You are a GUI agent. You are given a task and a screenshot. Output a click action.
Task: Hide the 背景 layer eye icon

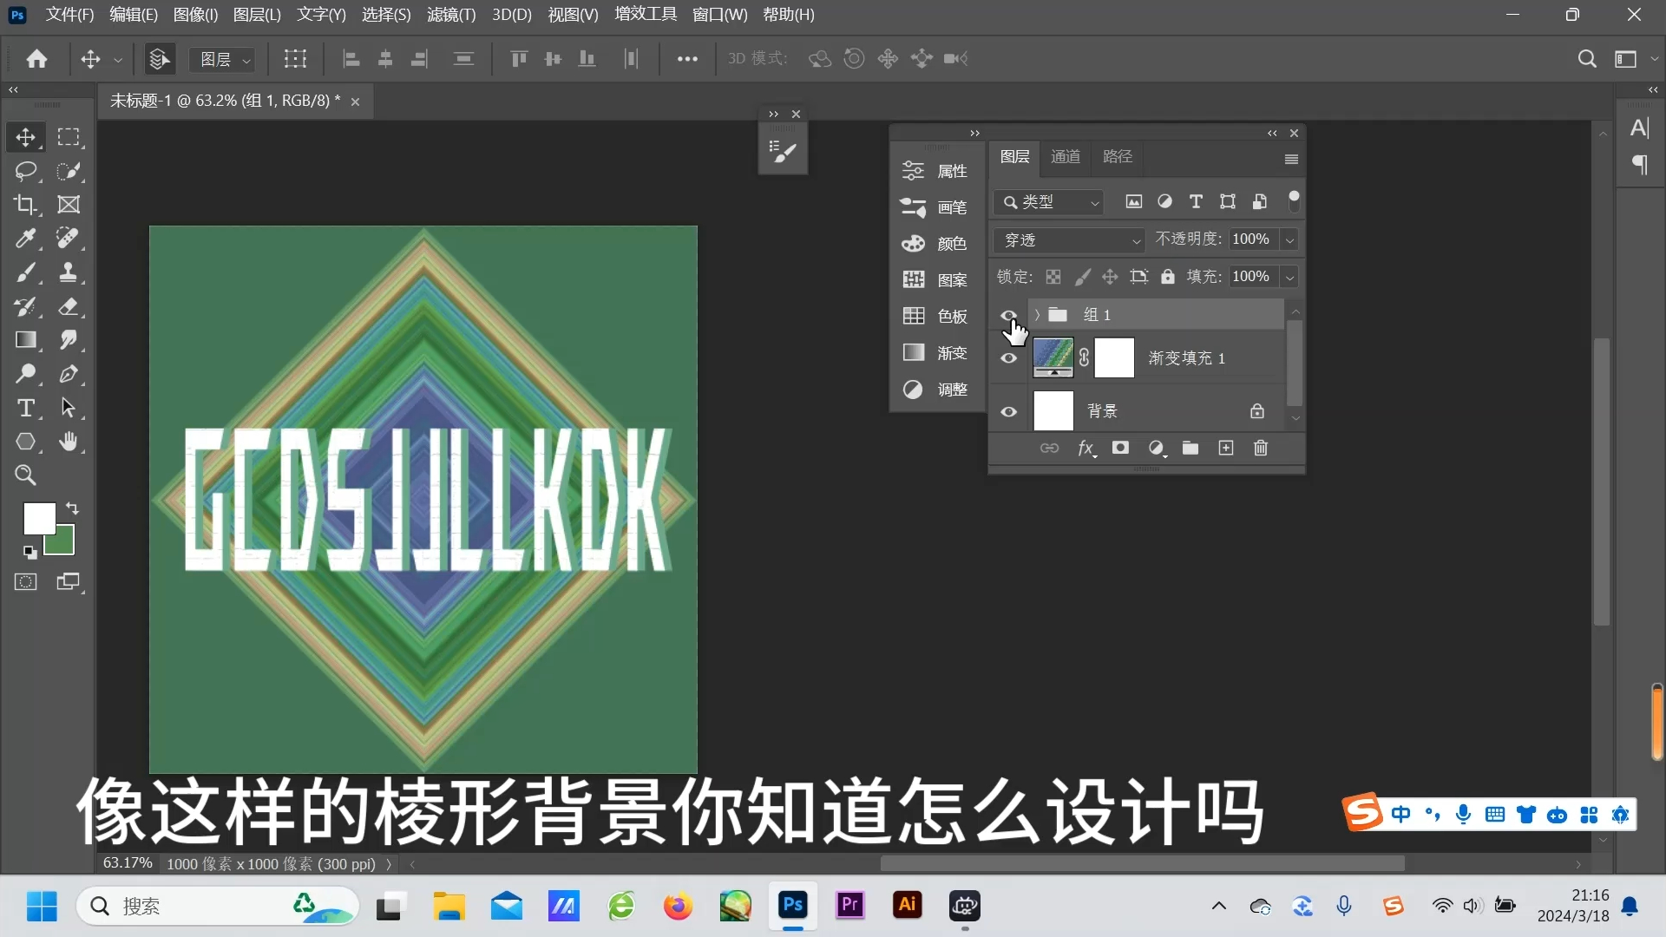coord(1008,411)
